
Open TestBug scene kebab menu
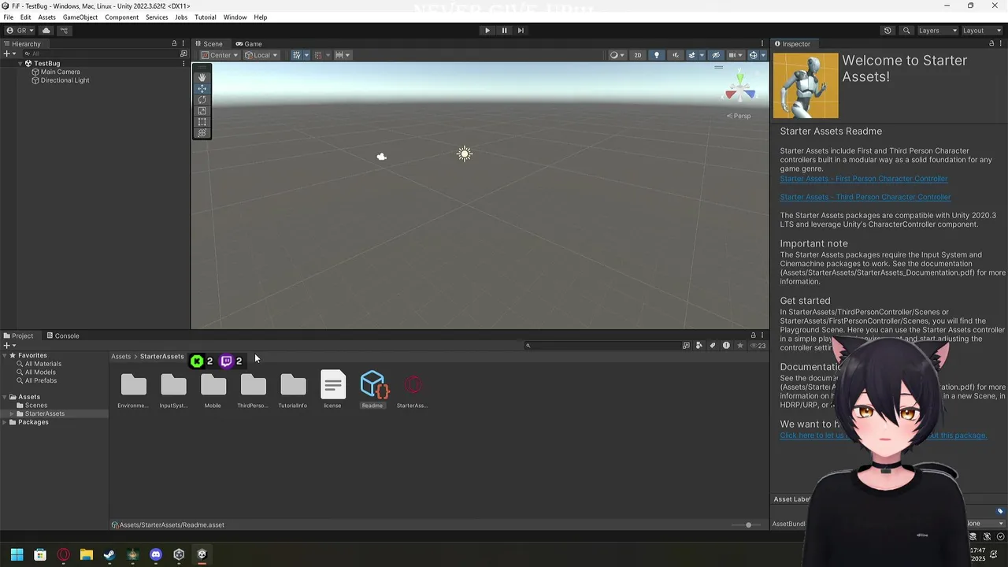(183, 63)
